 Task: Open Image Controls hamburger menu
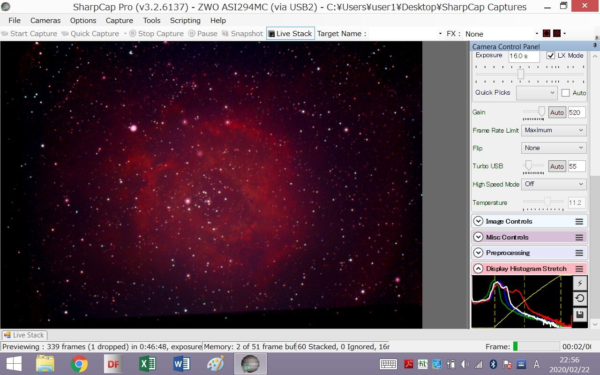[x=579, y=222]
